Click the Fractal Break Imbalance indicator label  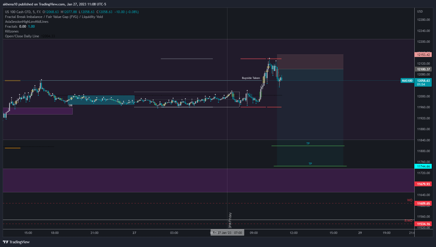pos(54,17)
